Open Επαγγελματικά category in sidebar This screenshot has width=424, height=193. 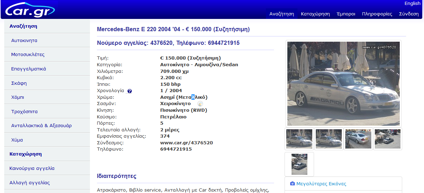[x=28, y=69]
